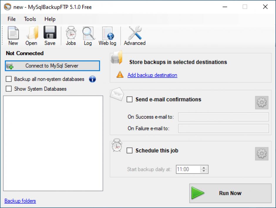Enable Send e-mail confirmations checkbox
Viewport: 276px width, 208px height.
[129, 99]
